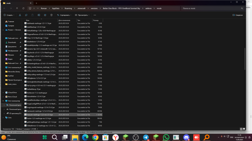The width and height of the screenshot is (252, 141).
Task: Click the weather widget showing 9°C
Action: point(9,137)
